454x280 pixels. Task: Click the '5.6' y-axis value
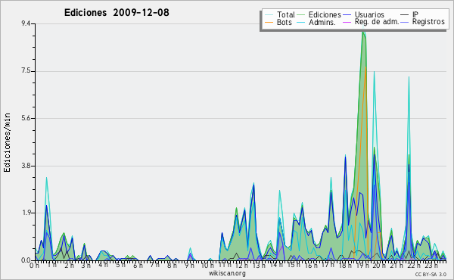(x=26, y=118)
